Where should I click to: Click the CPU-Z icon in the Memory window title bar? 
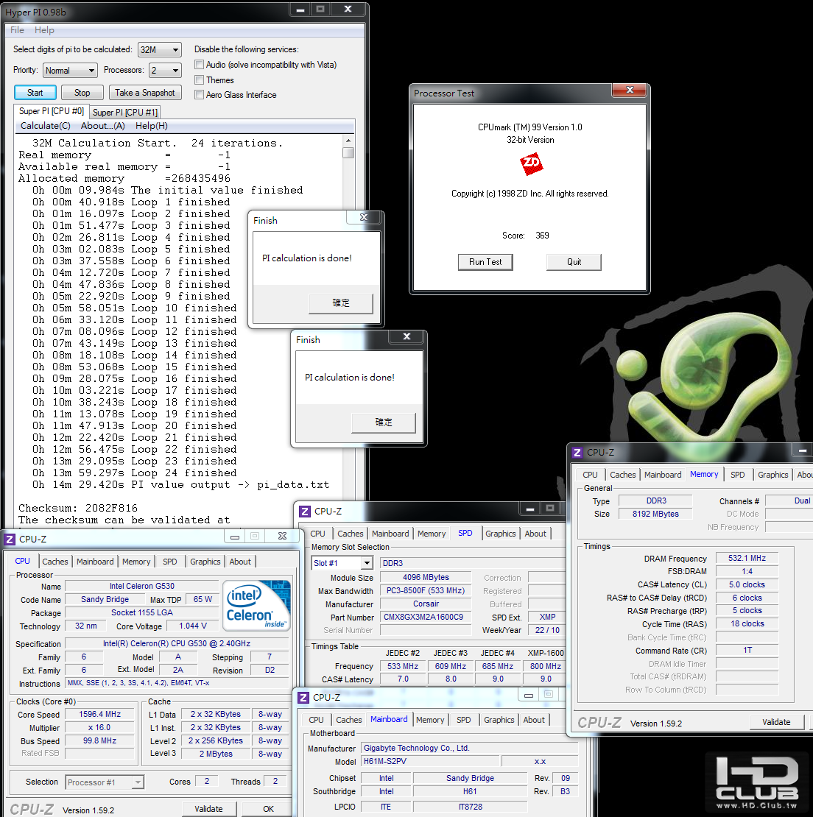[x=577, y=452]
